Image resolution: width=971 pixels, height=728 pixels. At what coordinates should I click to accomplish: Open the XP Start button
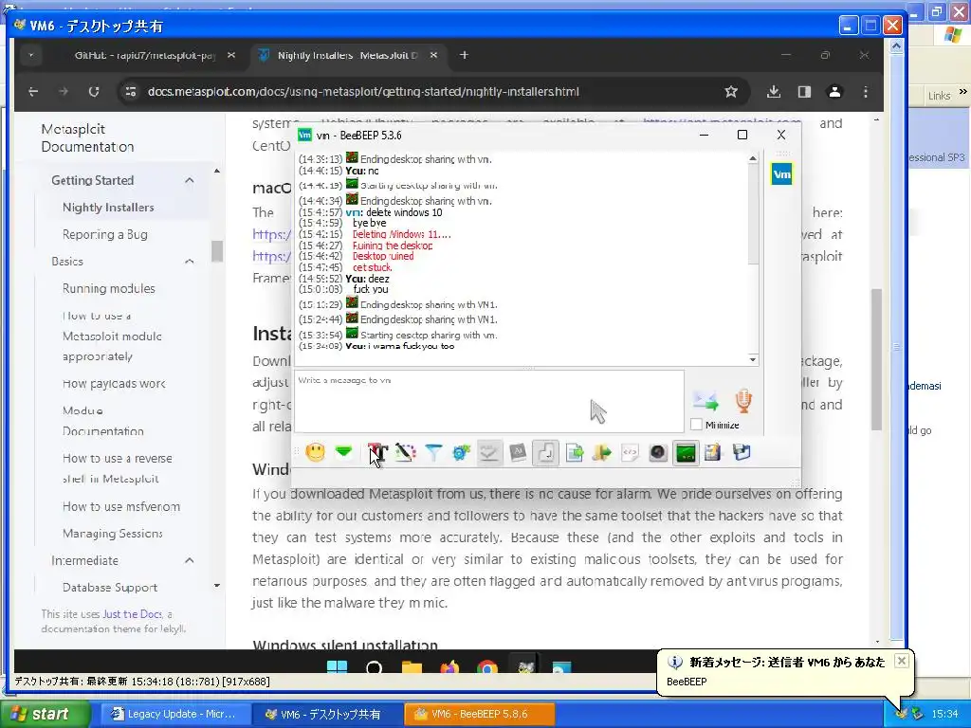point(46,714)
